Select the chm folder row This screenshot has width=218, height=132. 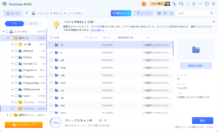click(x=110, y=83)
